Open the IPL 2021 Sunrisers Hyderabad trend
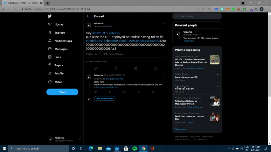This screenshot has width=271, height=152. (x=191, y=62)
